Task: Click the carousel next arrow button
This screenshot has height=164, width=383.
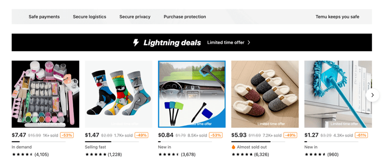Action: pyautogui.click(x=372, y=95)
